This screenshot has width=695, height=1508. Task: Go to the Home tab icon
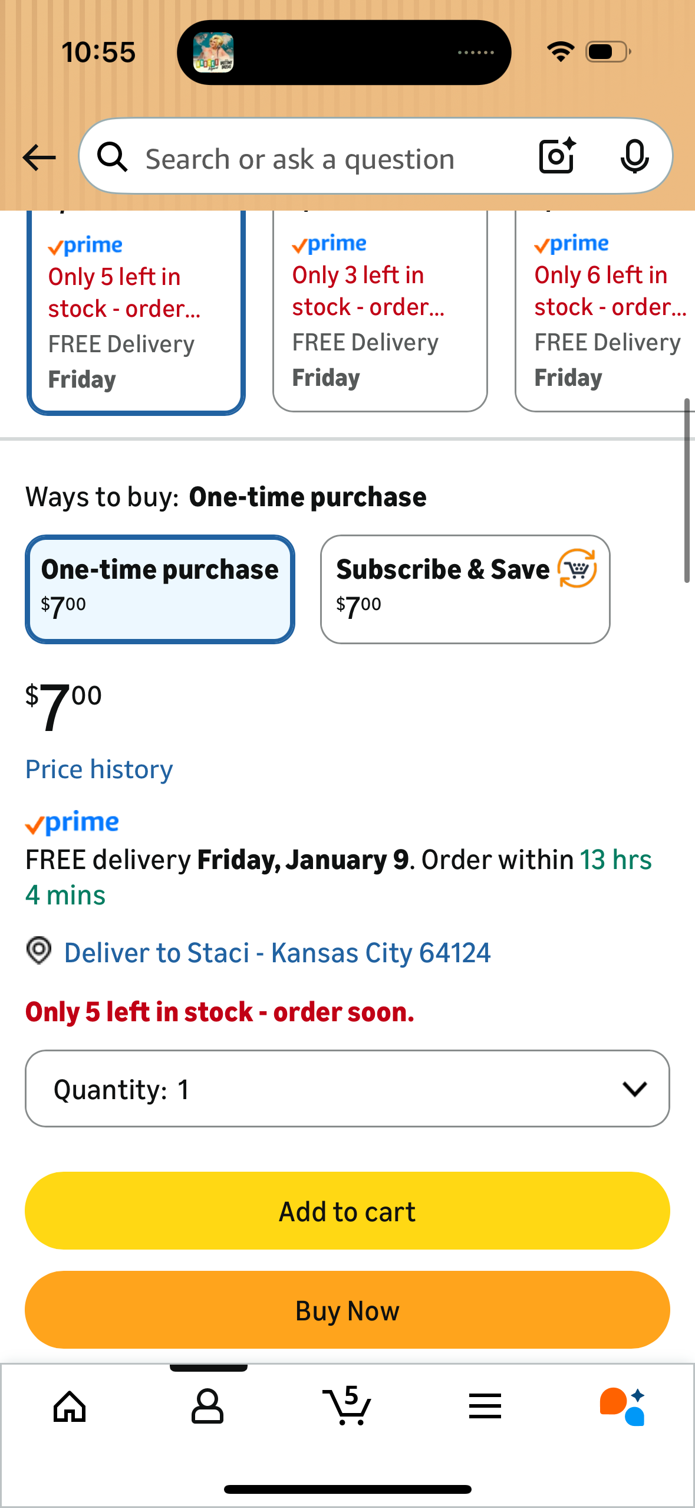click(70, 1407)
